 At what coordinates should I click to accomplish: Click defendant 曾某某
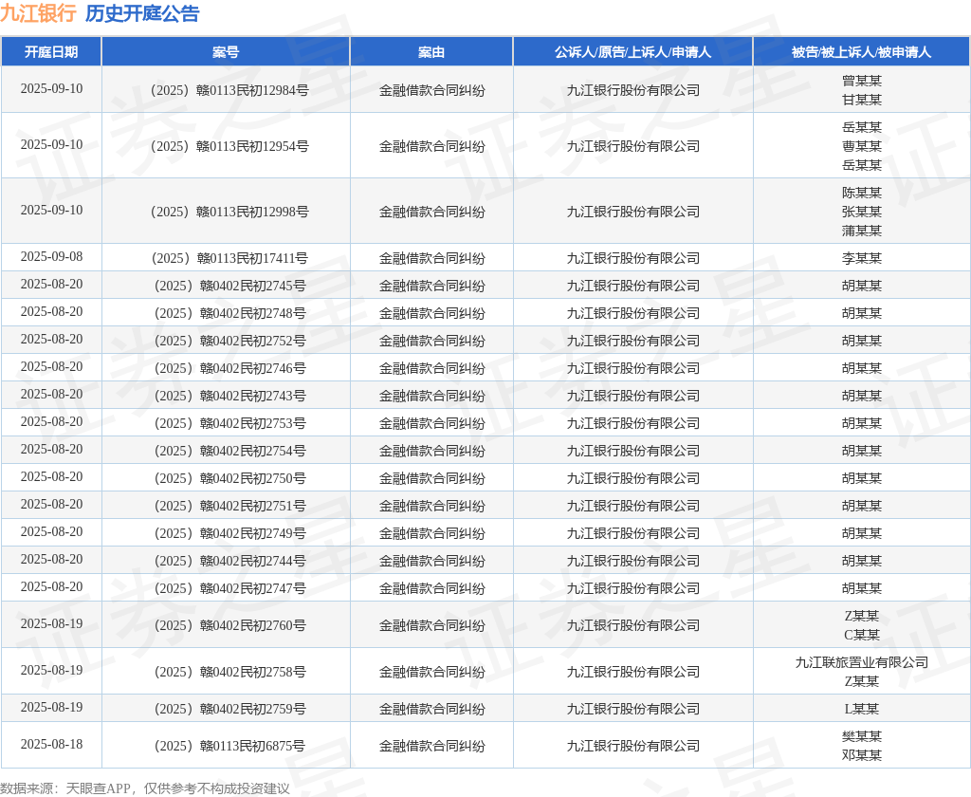[x=861, y=81]
